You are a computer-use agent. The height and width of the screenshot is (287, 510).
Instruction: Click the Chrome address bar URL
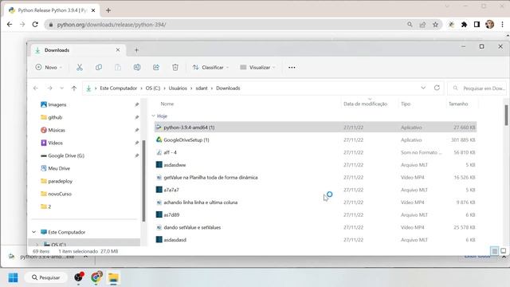click(x=112, y=25)
